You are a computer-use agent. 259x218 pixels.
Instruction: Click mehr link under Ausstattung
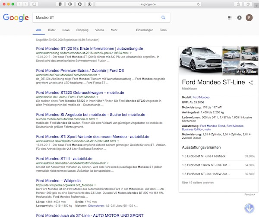click(208, 129)
